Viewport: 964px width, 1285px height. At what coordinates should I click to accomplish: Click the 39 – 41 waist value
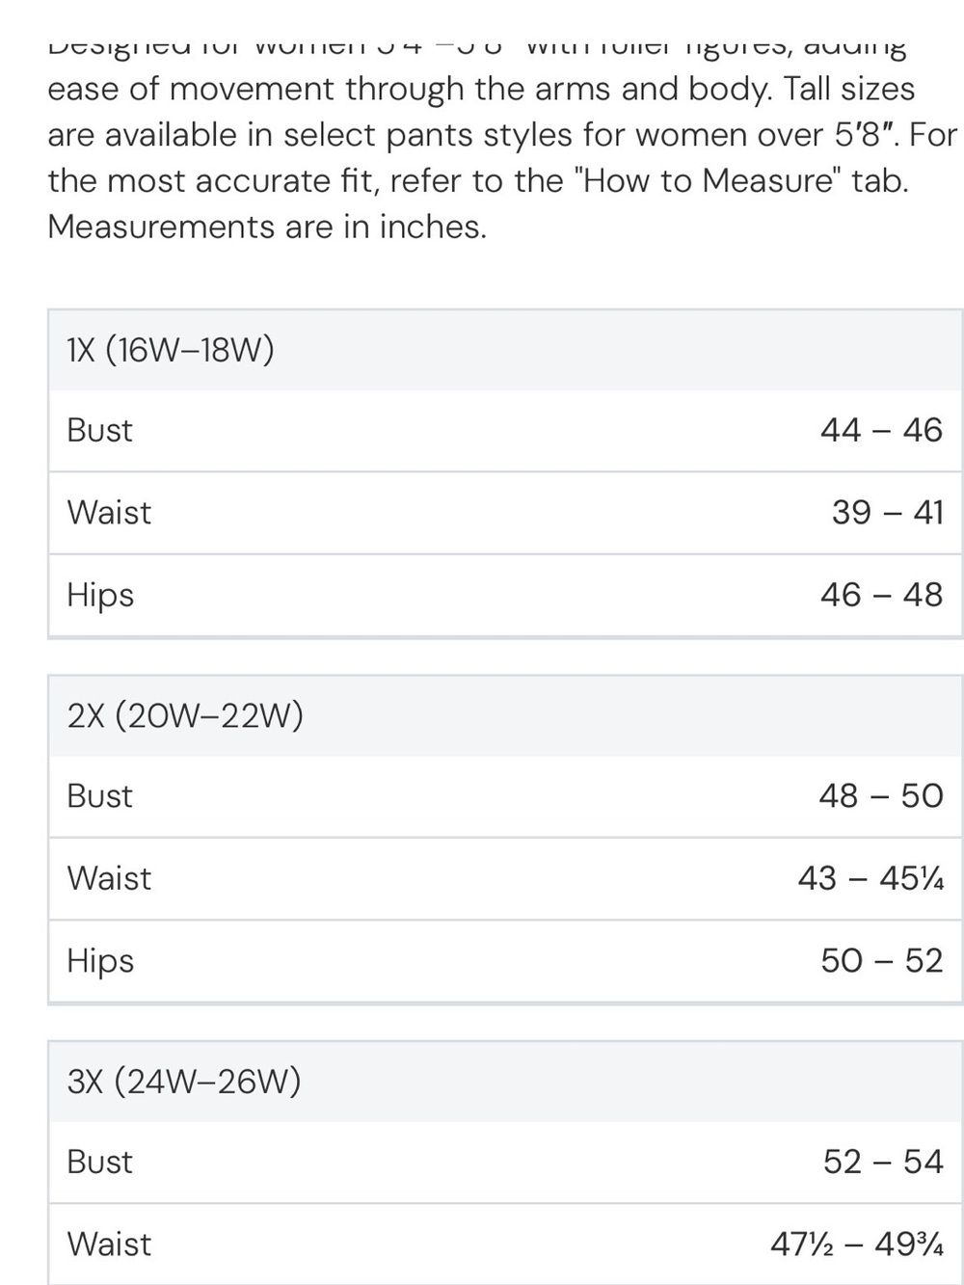click(x=887, y=512)
